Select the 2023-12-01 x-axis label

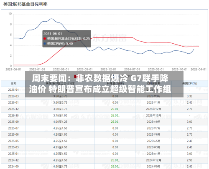click(x=108, y=70)
